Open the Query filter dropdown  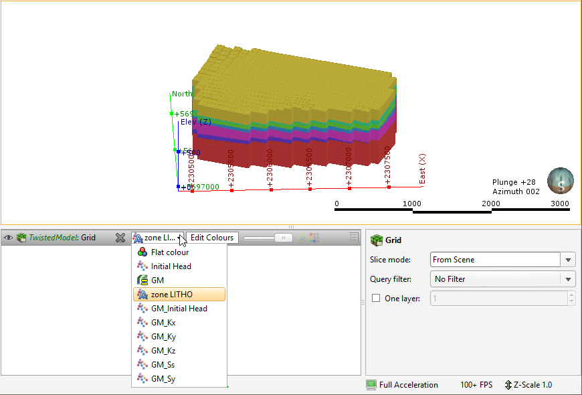tap(568, 279)
